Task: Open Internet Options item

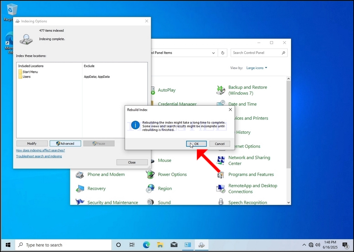Action: [248, 146]
